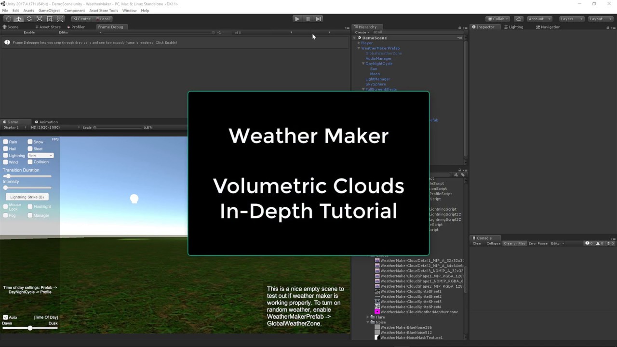Collapse the DayNightCycle object

tap(363, 64)
